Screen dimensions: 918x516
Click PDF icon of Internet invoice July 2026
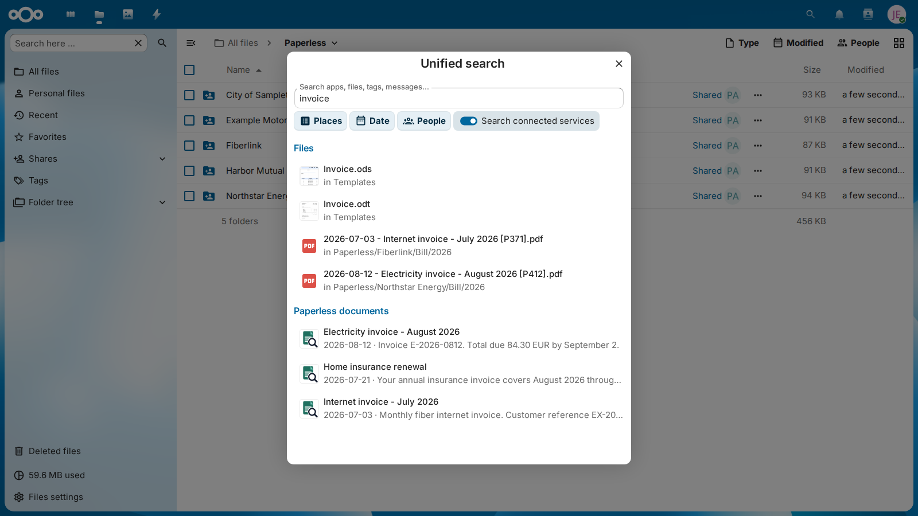point(309,246)
